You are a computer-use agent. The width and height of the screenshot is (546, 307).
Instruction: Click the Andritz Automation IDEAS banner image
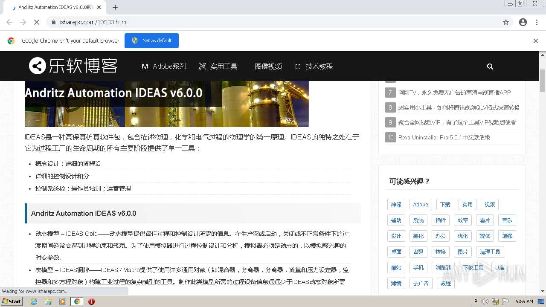point(167,104)
